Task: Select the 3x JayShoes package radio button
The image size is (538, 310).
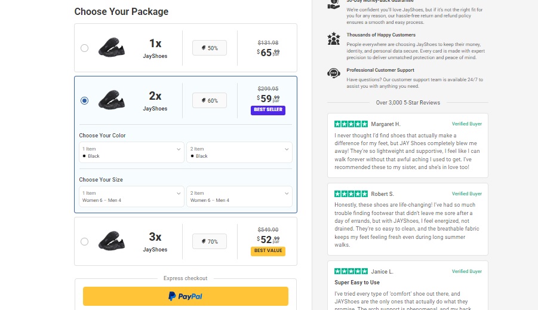Action: tap(84, 241)
